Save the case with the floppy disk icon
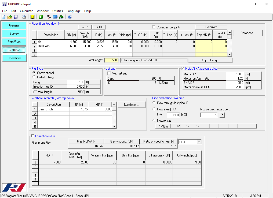Viewport: 273px width, 198px height. pos(16,17)
